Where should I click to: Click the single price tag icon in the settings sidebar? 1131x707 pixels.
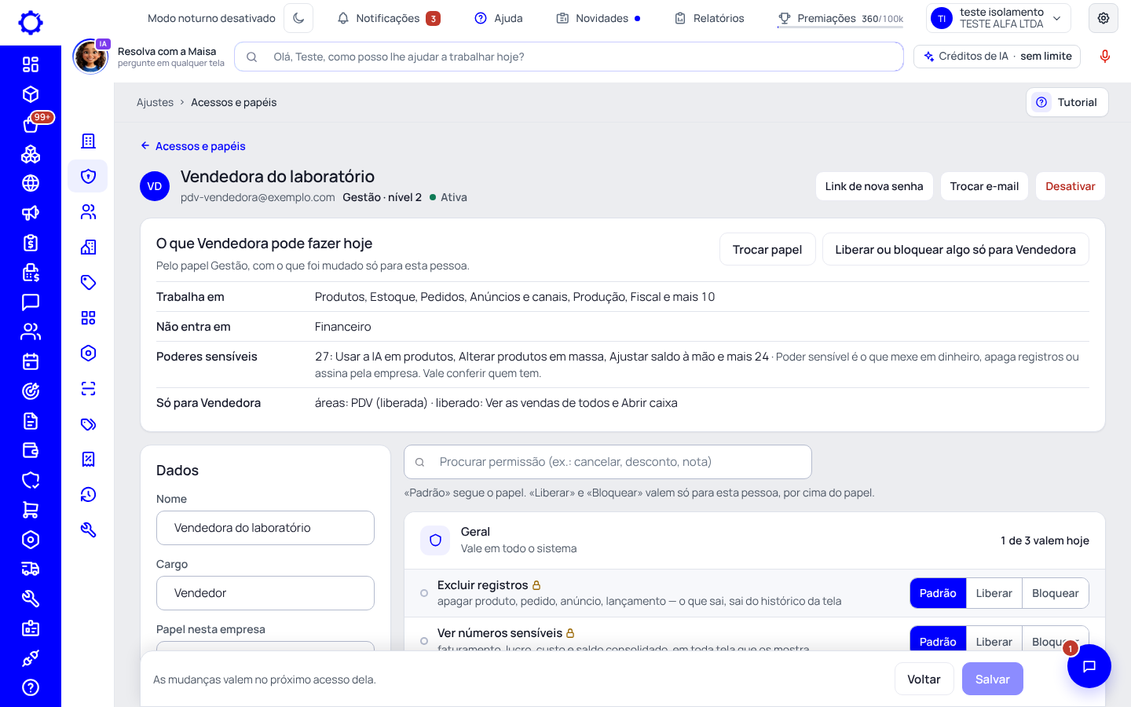(88, 282)
